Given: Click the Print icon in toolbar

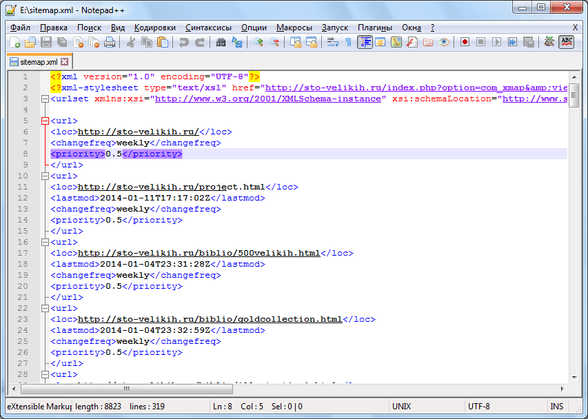Looking at the screenshot, I should pos(110,43).
